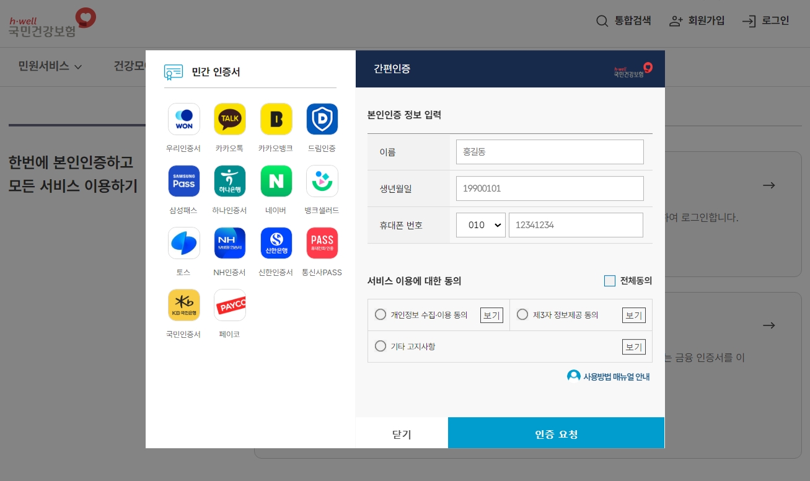
Task: Click the 민간 인증서 certificate header icon
Action: tap(174, 72)
